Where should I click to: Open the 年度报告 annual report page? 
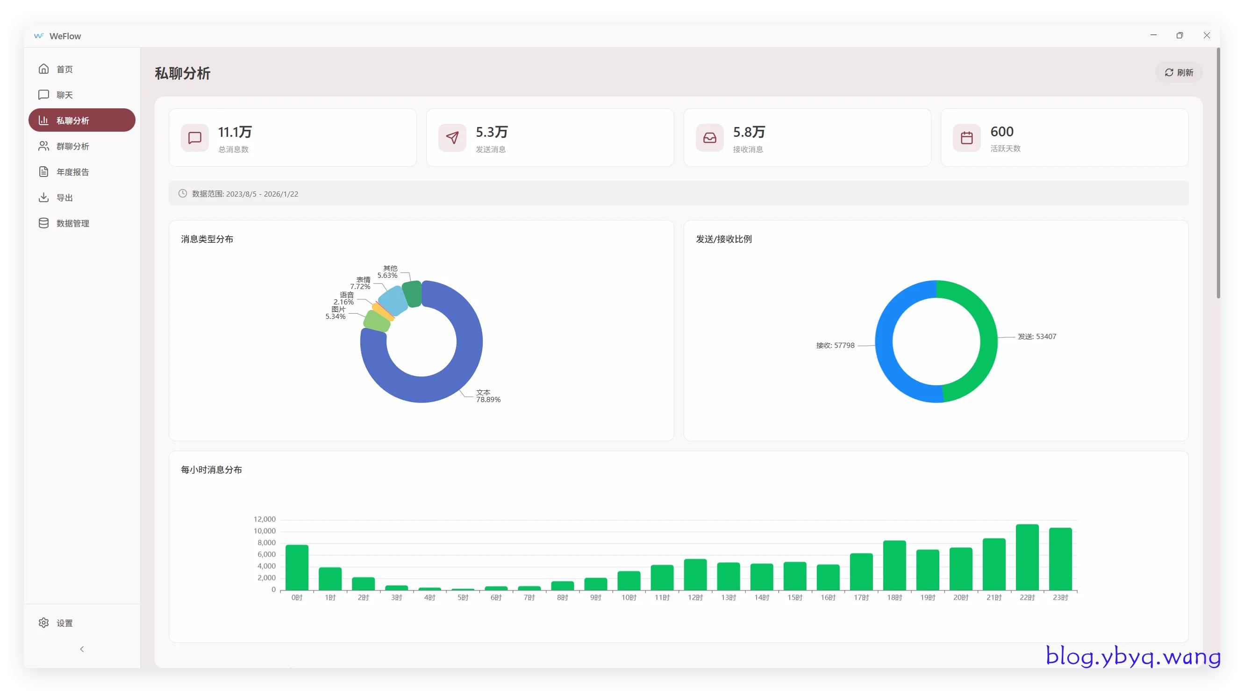(72, 172)
